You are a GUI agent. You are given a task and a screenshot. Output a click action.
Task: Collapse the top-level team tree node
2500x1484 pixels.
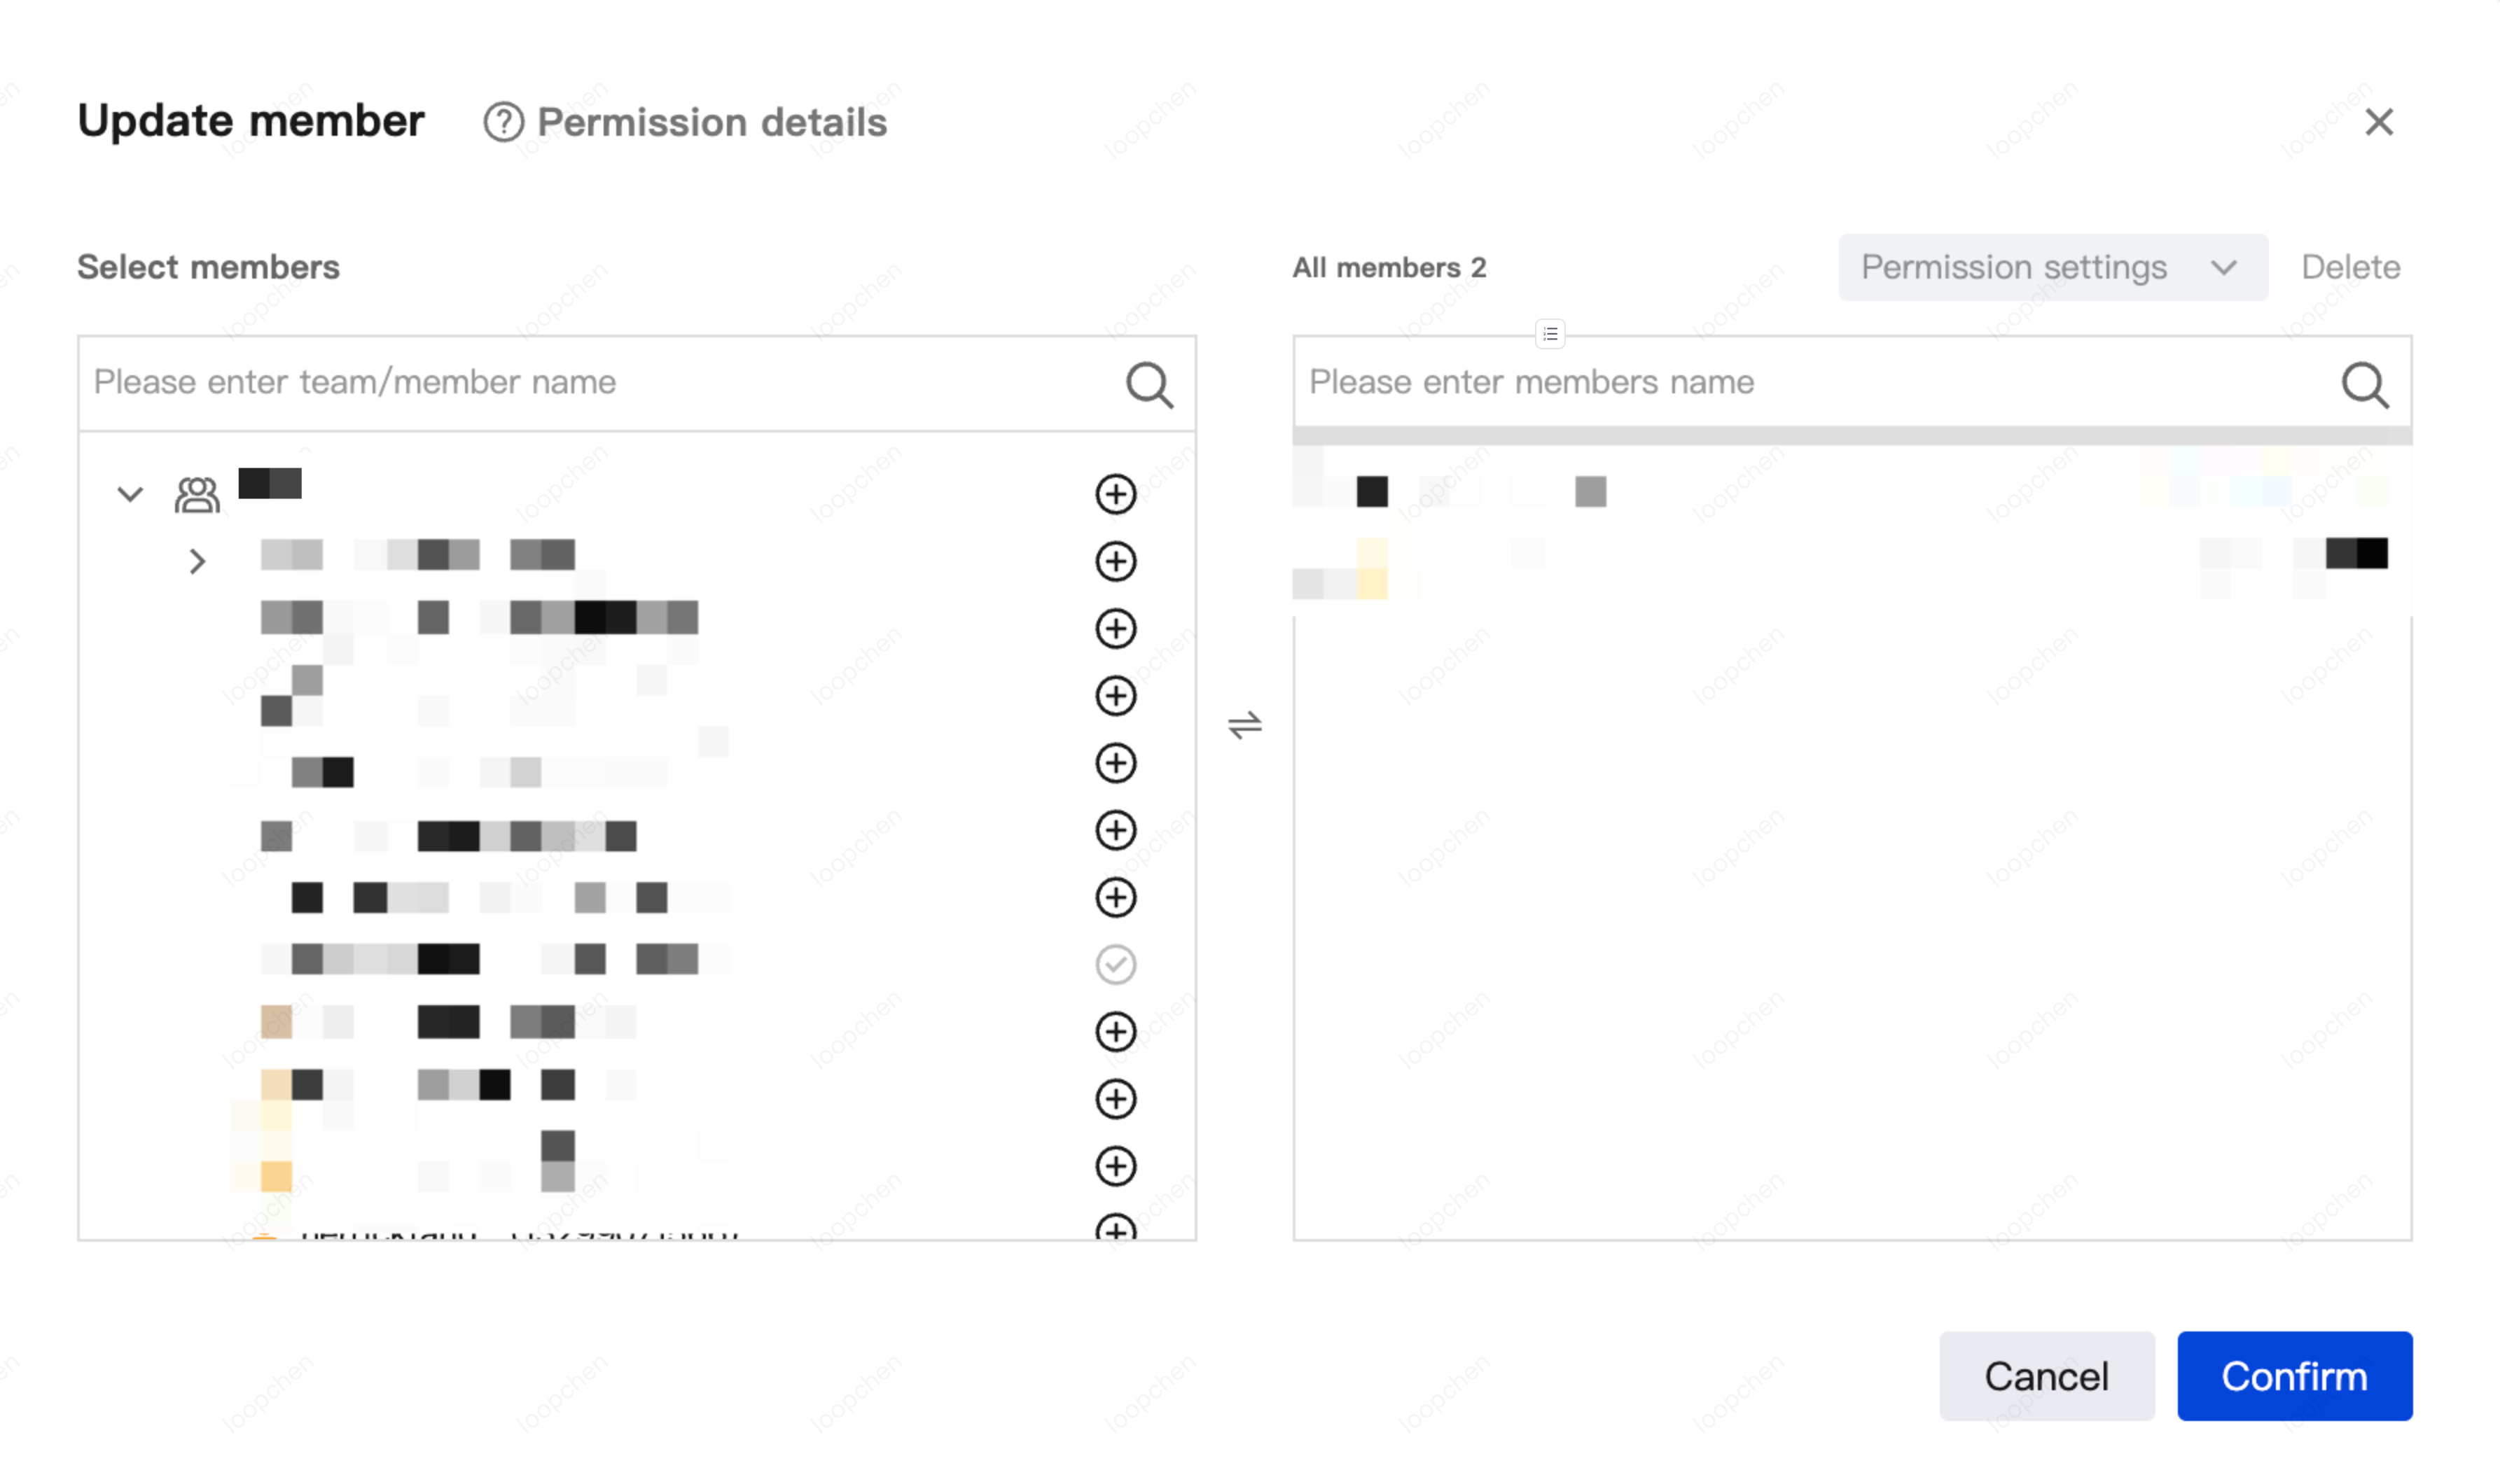pyautogui.click(x=130, y=494)
